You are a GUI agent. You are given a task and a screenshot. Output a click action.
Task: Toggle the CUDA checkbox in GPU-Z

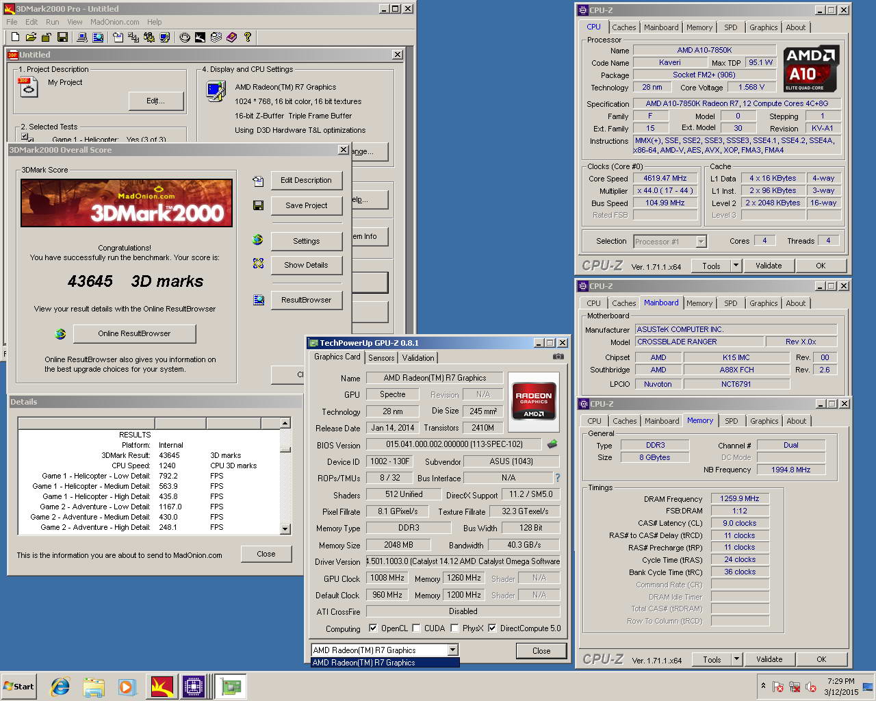point(416,628)
